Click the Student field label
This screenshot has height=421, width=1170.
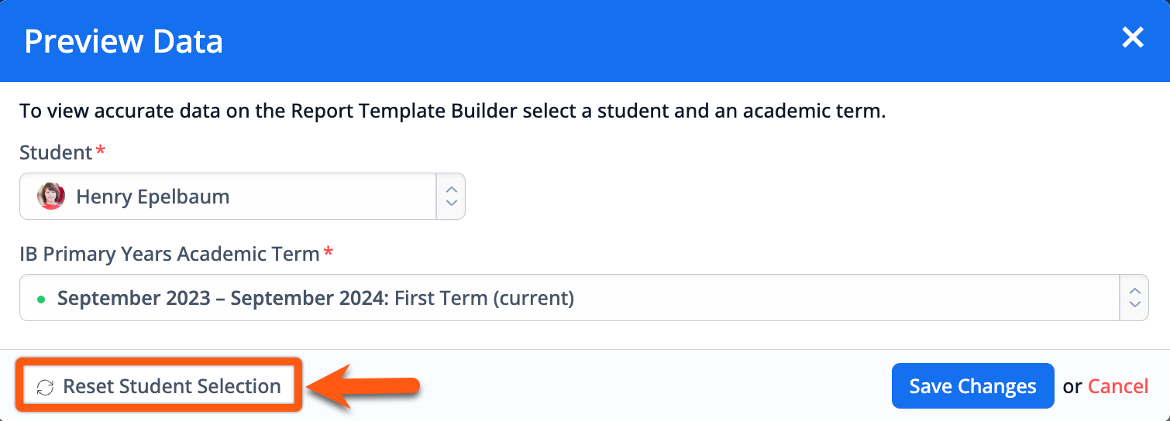click(56, 152)
